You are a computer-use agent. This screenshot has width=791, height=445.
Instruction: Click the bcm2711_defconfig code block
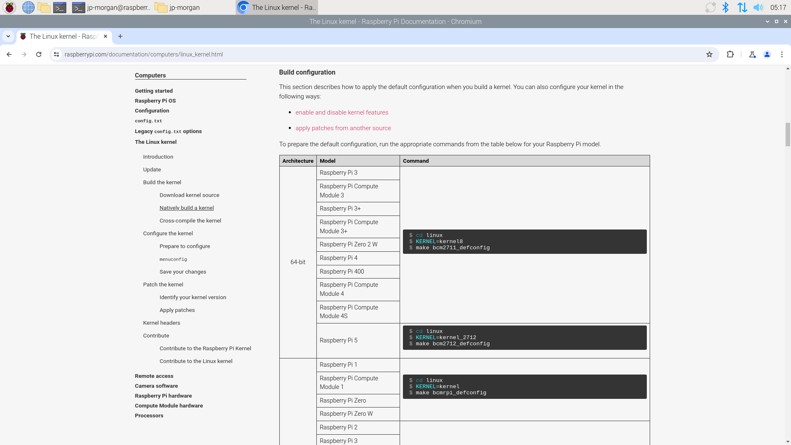524,241
